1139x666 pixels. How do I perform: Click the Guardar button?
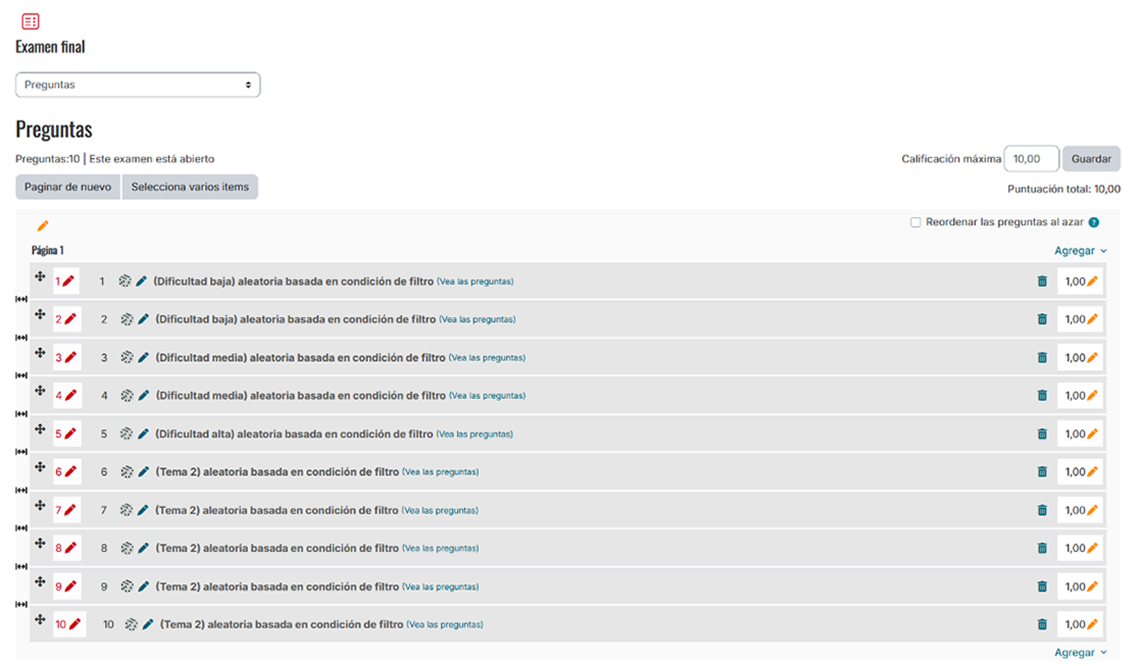1091,159
